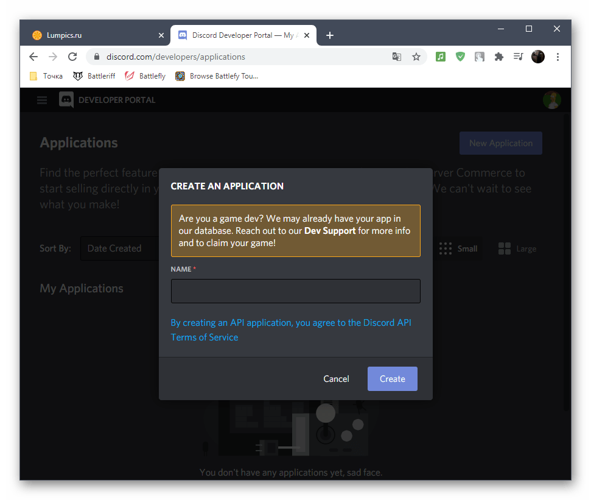591x500 pixels.
Task: Open the green shield extension
Action: coord(460,57)
